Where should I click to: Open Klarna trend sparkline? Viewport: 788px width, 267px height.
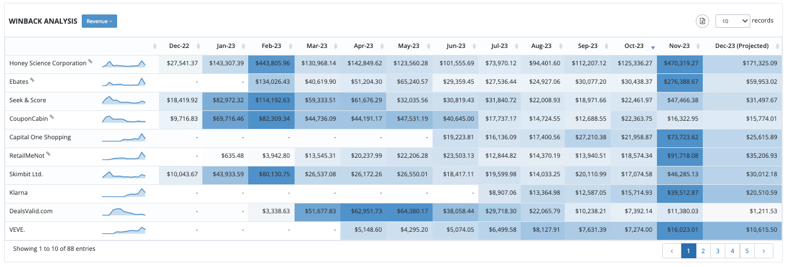(x=124, y=192)
